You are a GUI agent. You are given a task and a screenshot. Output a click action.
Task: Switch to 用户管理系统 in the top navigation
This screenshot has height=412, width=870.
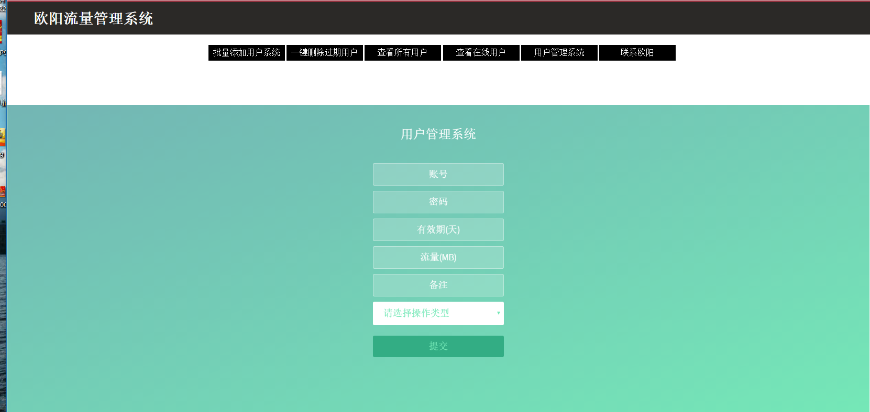pyautogui.click(x=559, y=53)
